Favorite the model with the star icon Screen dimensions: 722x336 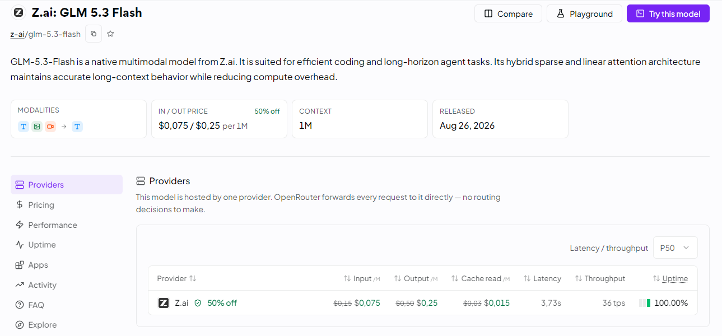coord(110,34)
